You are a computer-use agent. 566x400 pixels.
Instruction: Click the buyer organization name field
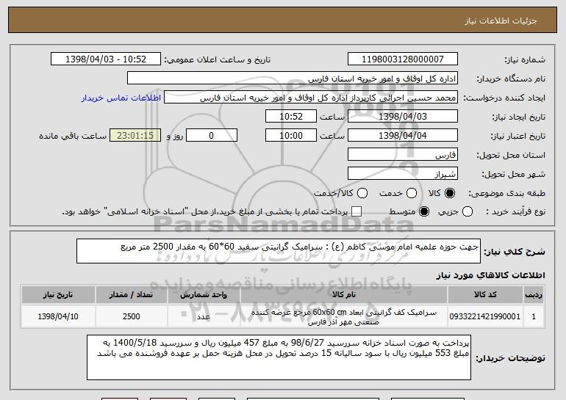tap(293, 79)
